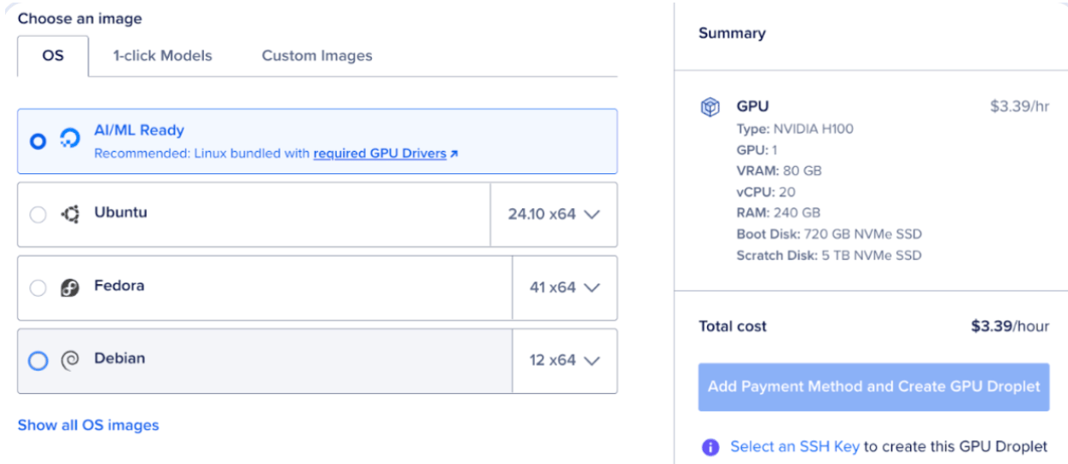Select the Ubuntu radio button

tap(38, 214)
